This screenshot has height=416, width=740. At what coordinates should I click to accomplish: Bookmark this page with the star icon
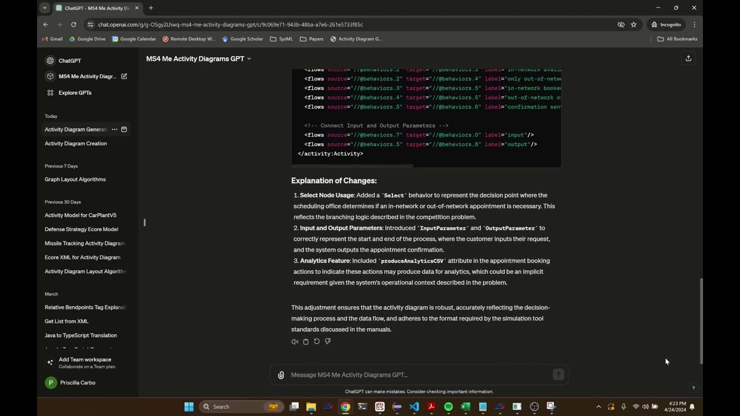pyautogui.click(x=634, y=25)
